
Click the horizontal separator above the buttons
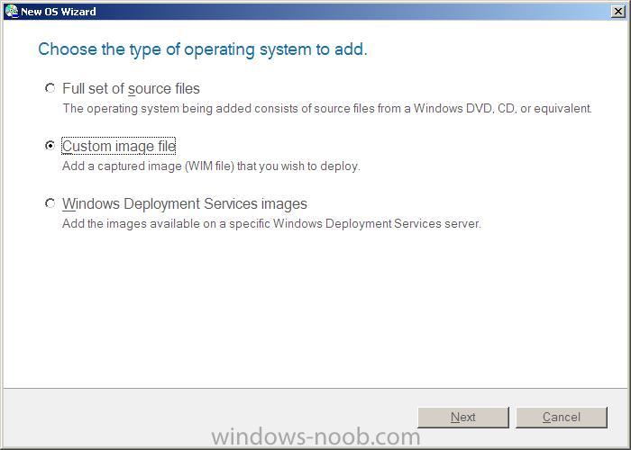(315, 389)
